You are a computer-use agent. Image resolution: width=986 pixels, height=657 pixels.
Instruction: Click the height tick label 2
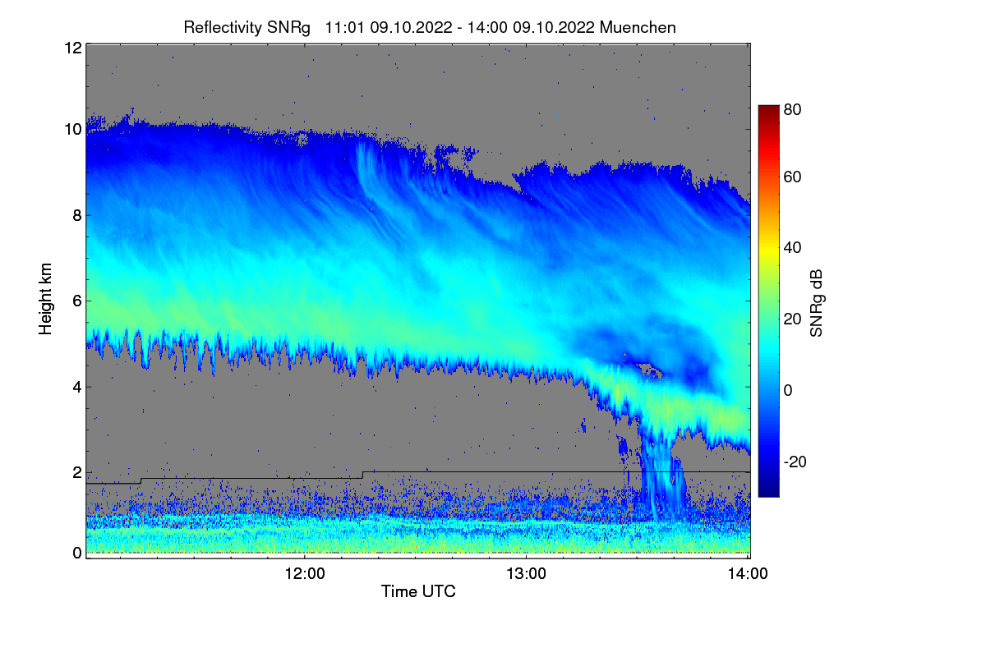pos(76,471)
